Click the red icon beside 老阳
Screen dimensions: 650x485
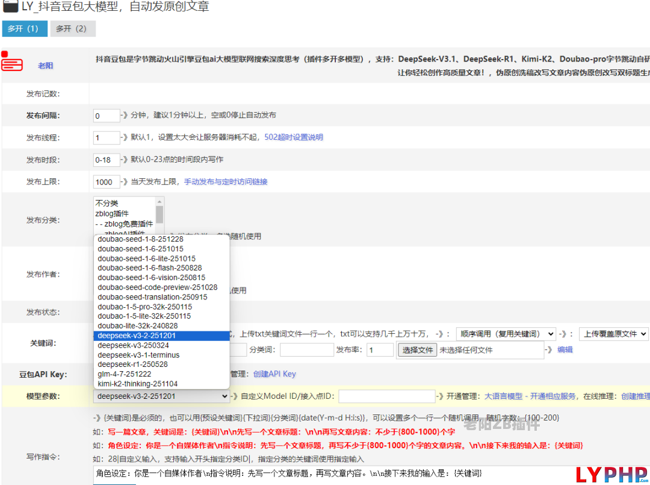(x=11, y=62)
